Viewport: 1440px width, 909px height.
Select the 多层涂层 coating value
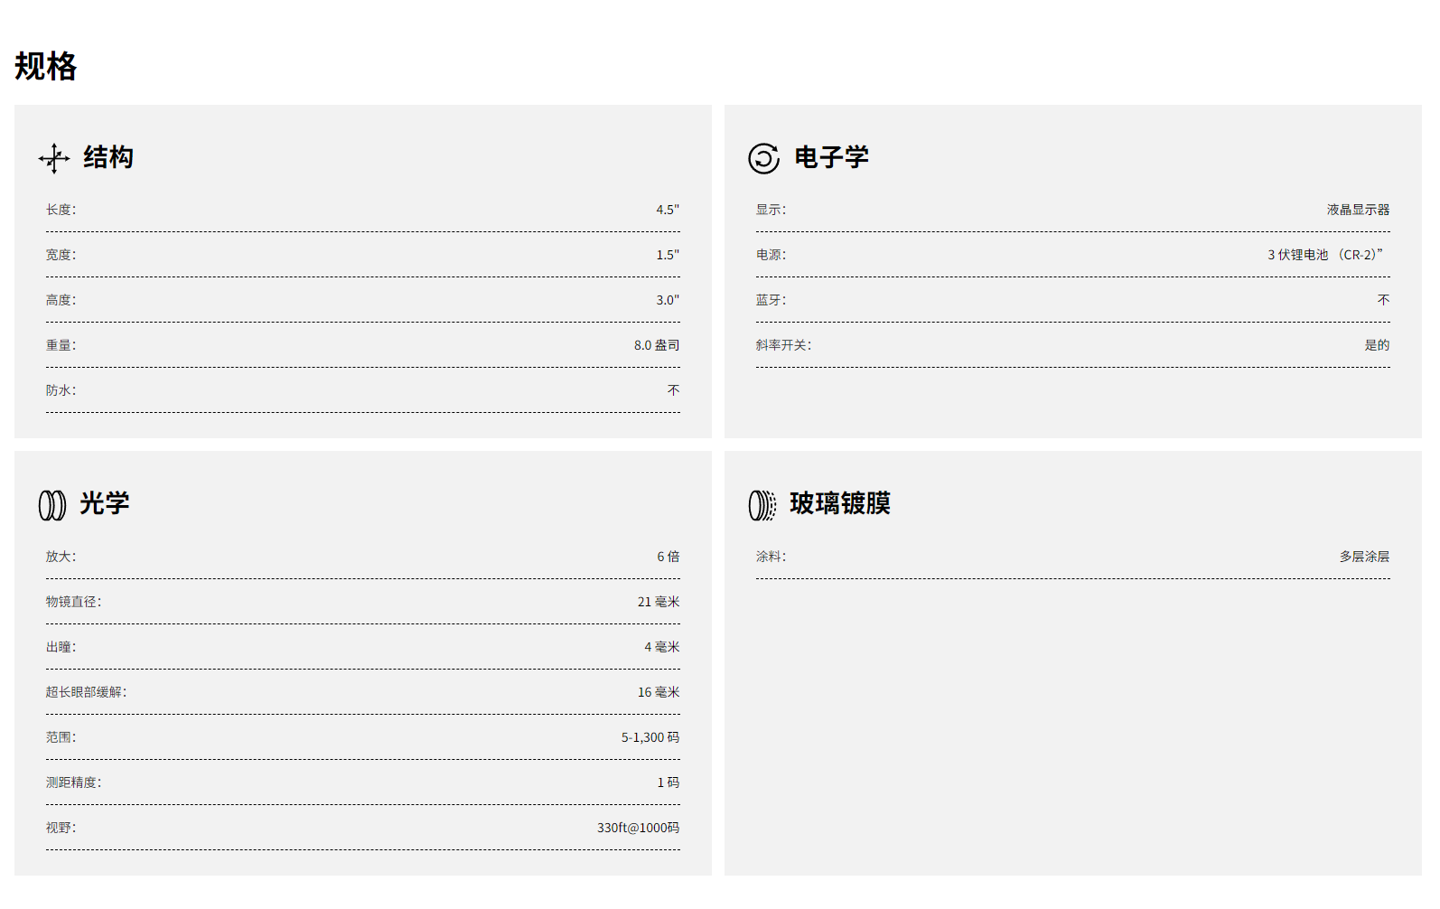click(1365, 557)
